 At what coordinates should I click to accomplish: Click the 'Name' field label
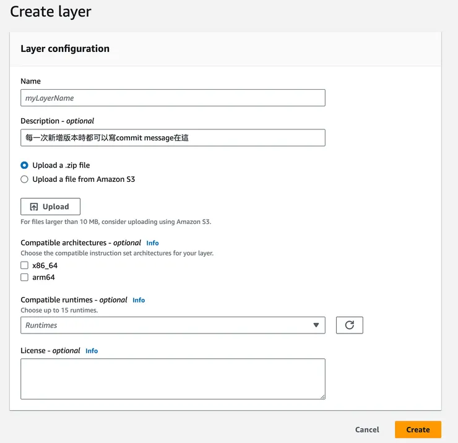[x=31, y=81]
